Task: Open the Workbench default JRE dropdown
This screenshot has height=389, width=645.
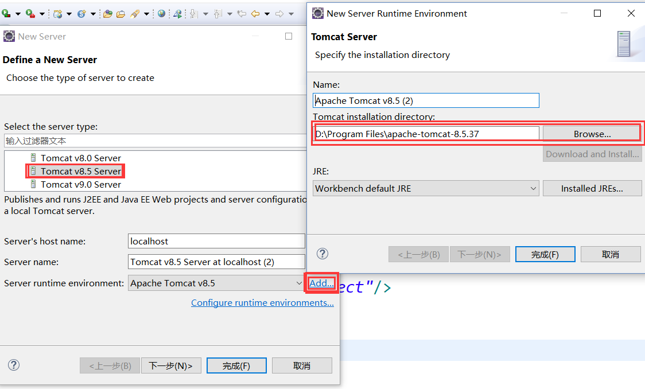Action: pos(533,188)
